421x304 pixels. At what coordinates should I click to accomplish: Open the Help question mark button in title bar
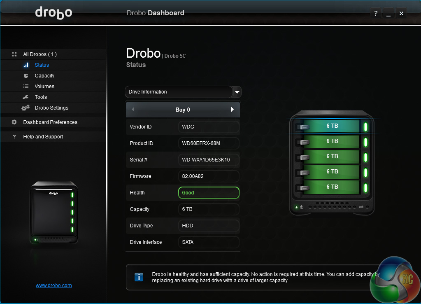click(x=376, y=13)
